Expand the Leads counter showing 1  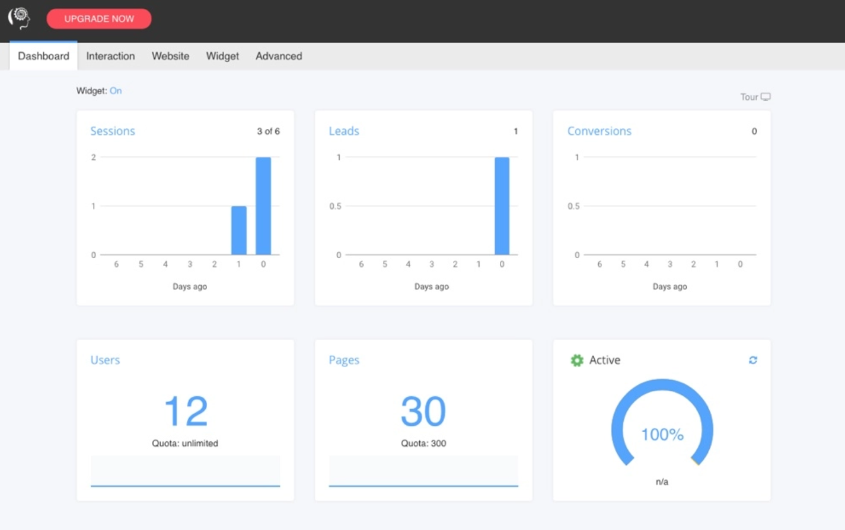coord(515,131)
